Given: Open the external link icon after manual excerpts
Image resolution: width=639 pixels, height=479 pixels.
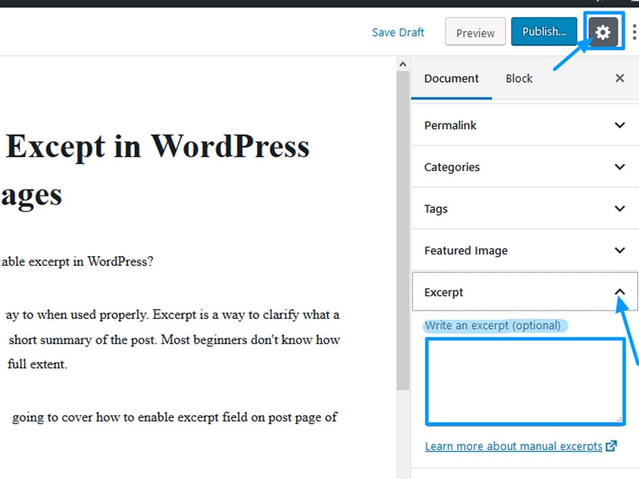Looking at the screenshot, I should (611, 446).
